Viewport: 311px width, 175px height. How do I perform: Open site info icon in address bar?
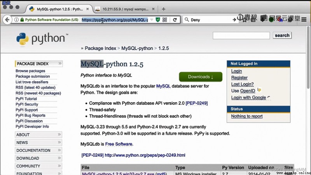(16, 20)
